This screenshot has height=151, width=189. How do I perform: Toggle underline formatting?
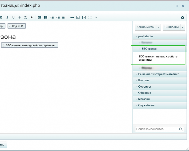[x=13, y=18]
